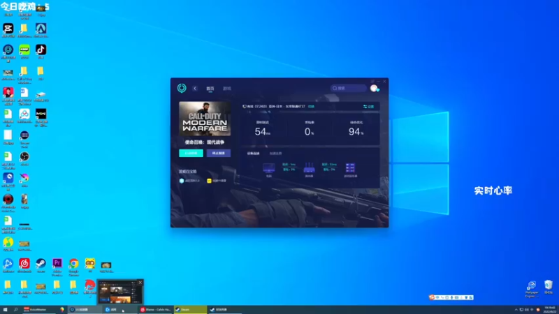This screenshot has height=314, width=559.
Task: Open the 设置 settings link in node bar
Action: click(369, 107)
